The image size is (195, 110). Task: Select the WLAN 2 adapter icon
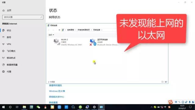pyautogui.click(x=57, y=42)
